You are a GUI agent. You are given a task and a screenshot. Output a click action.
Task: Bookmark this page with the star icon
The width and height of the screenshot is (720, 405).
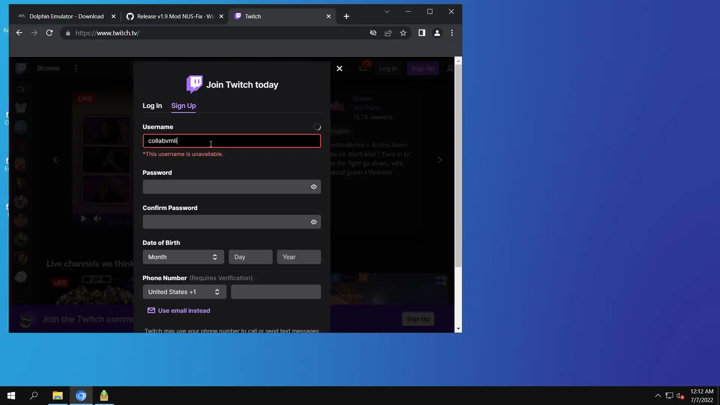point(403,33)
